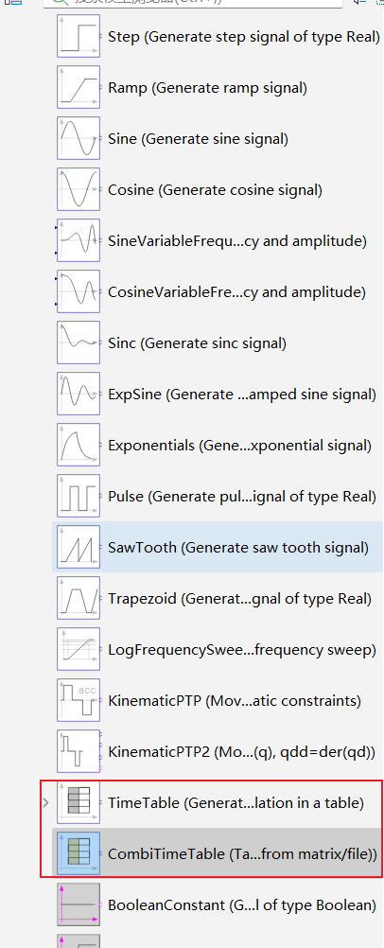Select the KinematicPTP block icon
Viewport: 384px width, 948px height.
[x=79, y=701]
